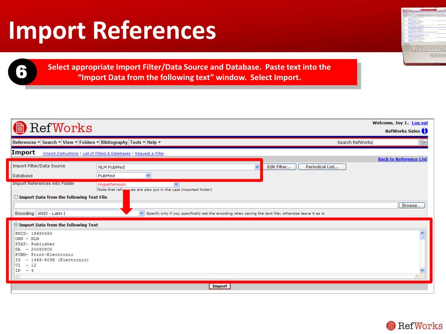Click the Log out link
446x334 pixels.
[419, 123]
